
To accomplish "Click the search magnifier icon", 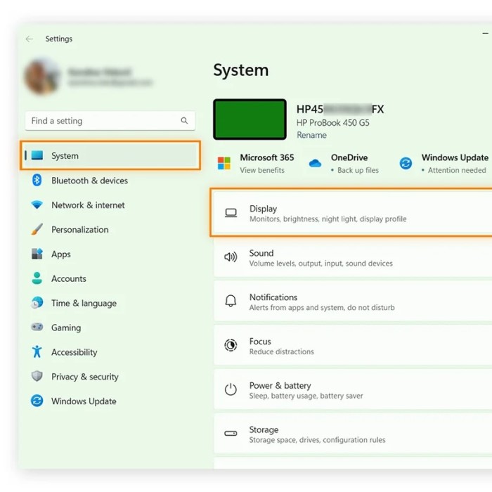I will (184, 121).
